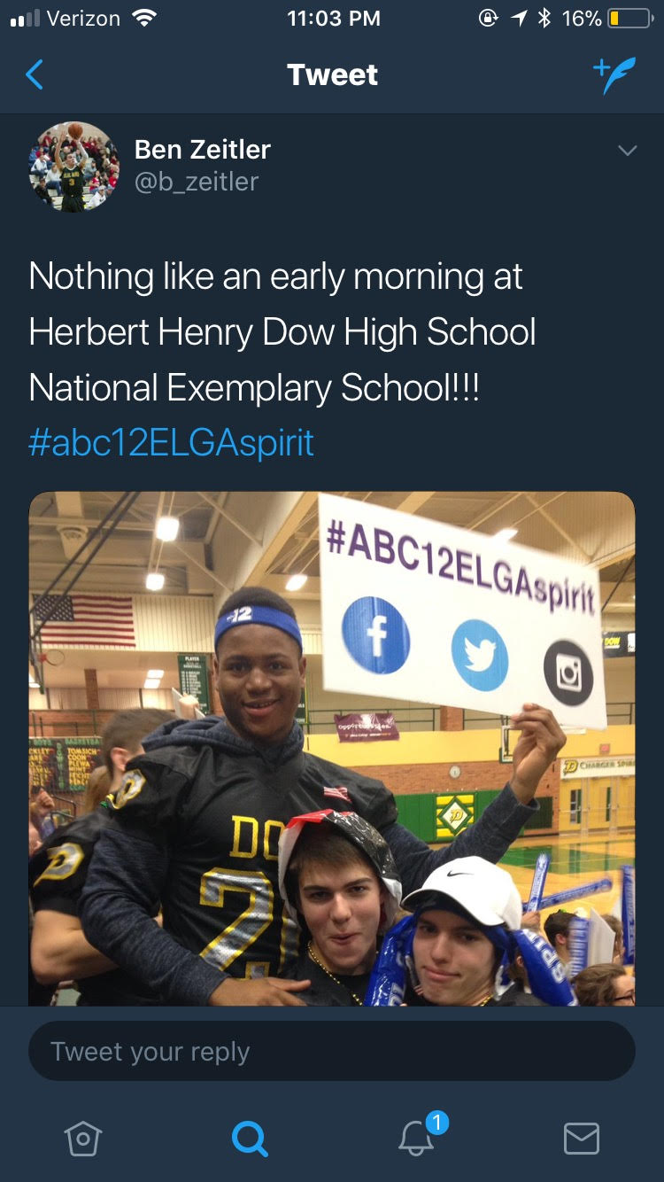Open the #abc12ELGAspirit hashtag link
Viewport: 664px width, 1182px height.
[171, 442]
